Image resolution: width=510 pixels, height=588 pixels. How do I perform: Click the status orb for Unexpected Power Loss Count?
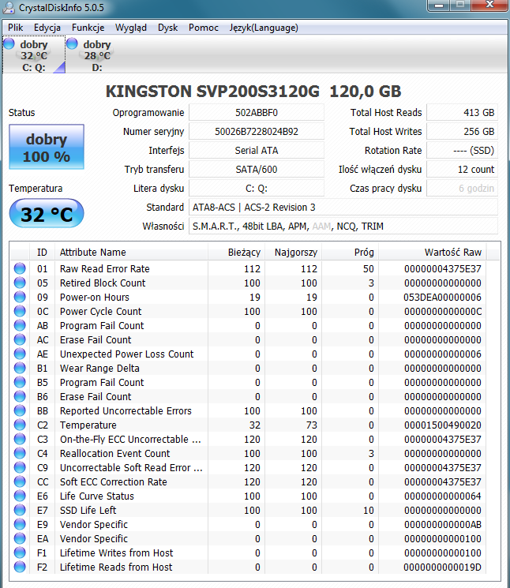[x=20, y=354]
